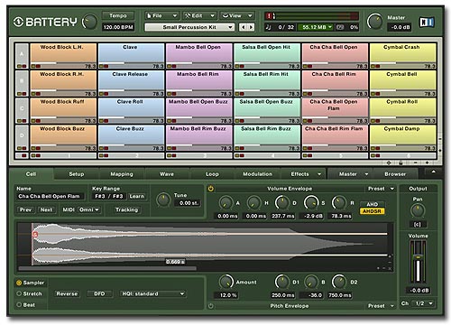Viewport: 451px width, 325px height.
Task: Click the pitch envelope D1 knob
Action: point(282,282)
